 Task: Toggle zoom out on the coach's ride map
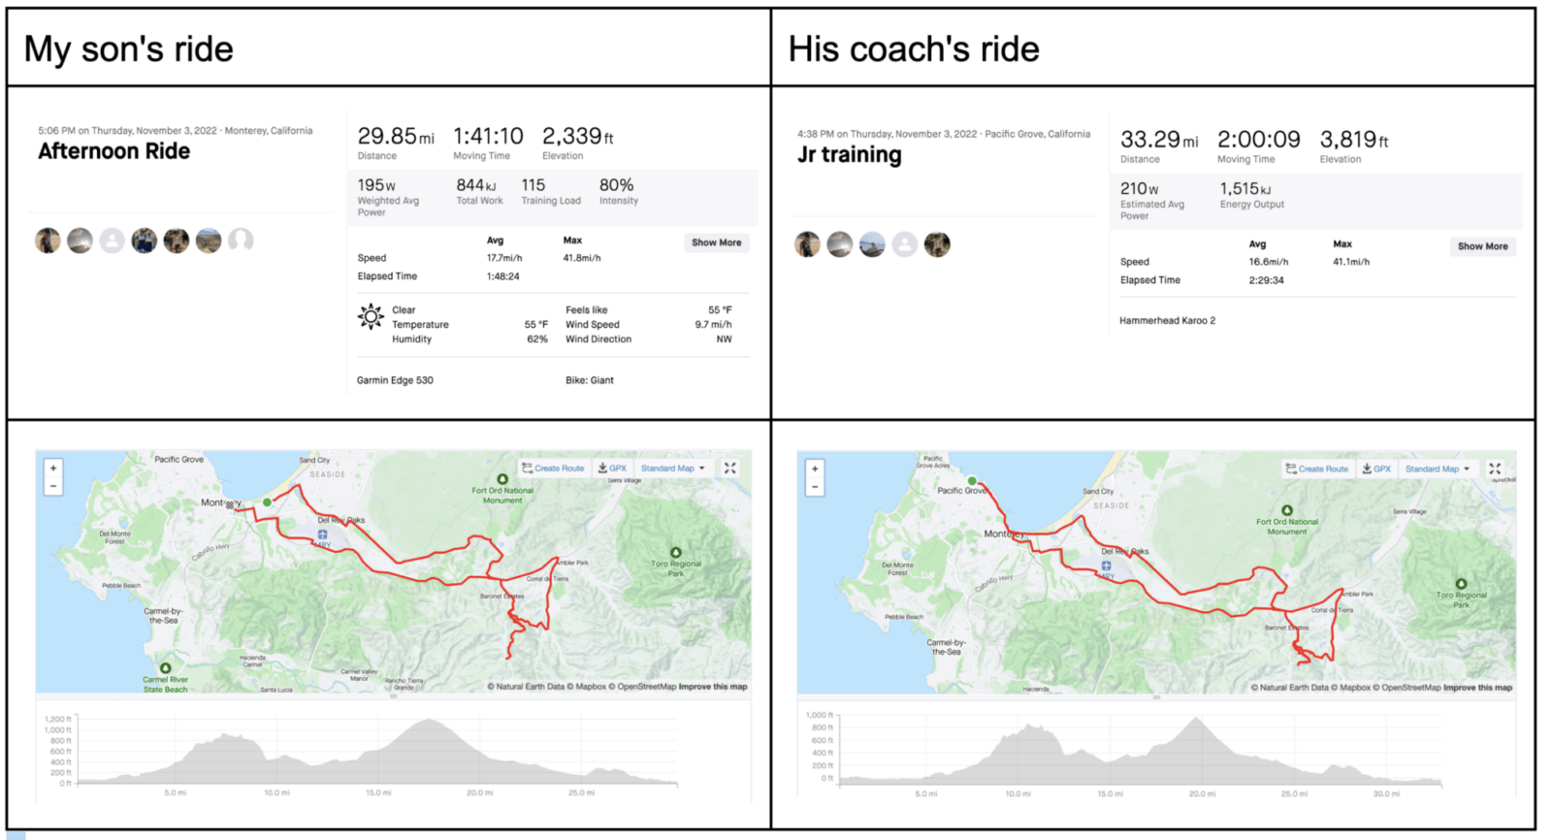(814, 486)
